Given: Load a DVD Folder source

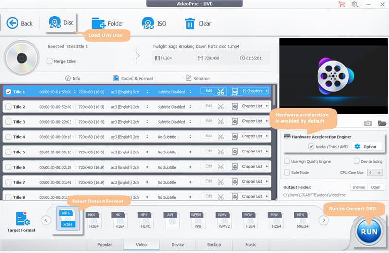Looking at the screenshot, I should [x=107, y=23].
